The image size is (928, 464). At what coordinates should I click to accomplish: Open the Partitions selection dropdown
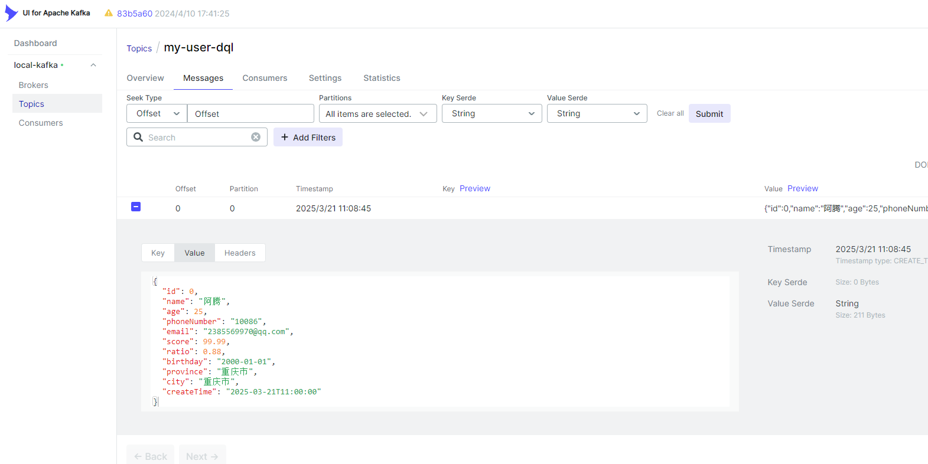[377, 113]
